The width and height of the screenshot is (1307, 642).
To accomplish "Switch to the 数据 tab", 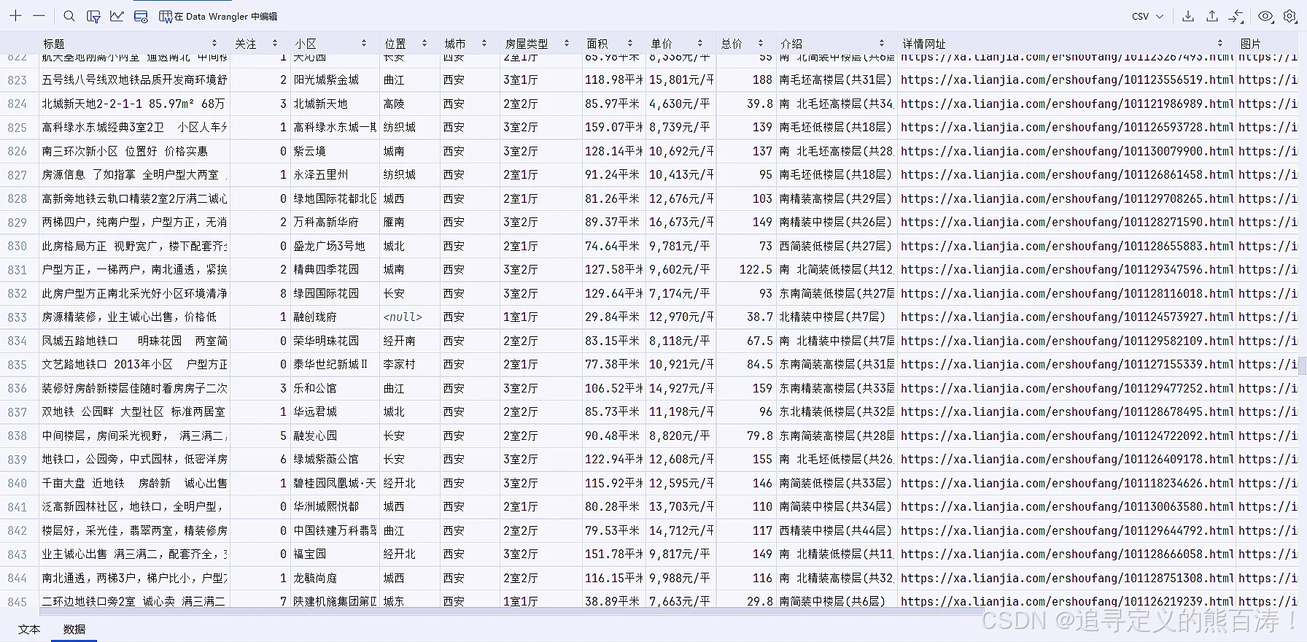I will (x=74, y=629).
